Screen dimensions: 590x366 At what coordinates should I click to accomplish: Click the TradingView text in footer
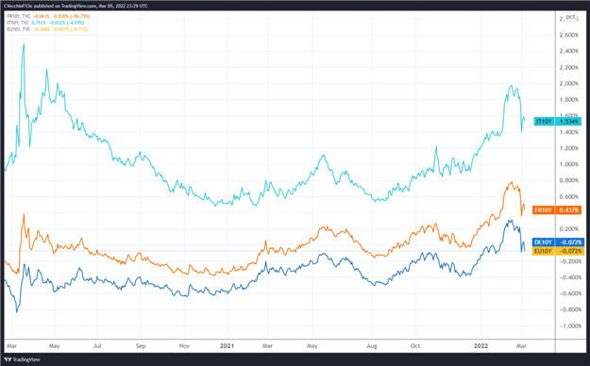[x=26, y=359]
